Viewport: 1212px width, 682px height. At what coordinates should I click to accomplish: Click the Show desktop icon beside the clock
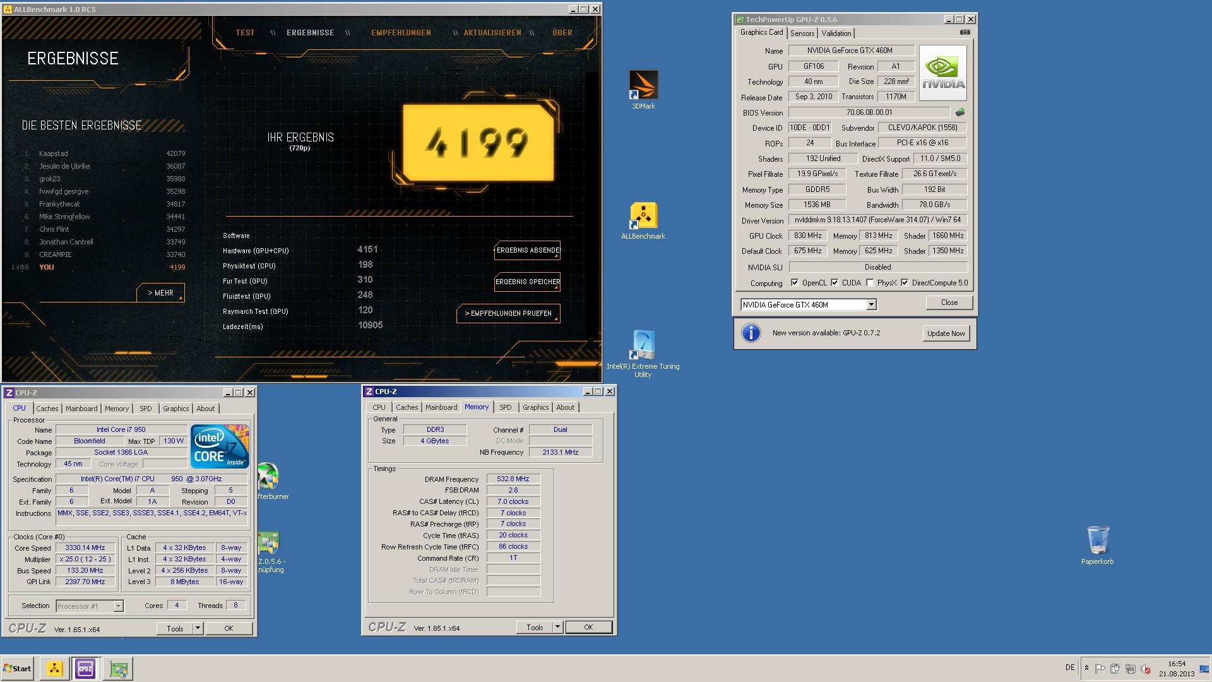(1204, 669)
